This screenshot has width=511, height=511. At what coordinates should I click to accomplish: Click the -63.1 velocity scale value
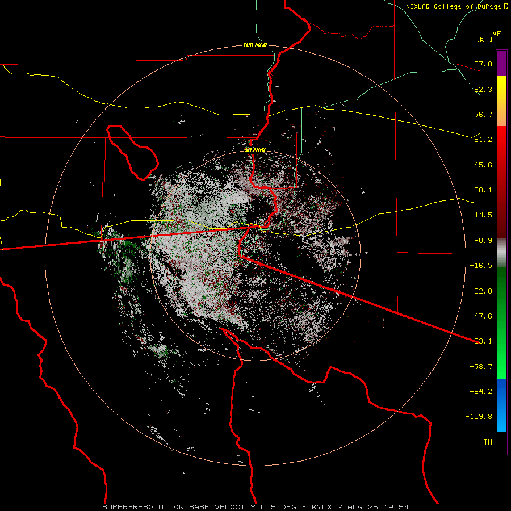(x=481, y=341)
